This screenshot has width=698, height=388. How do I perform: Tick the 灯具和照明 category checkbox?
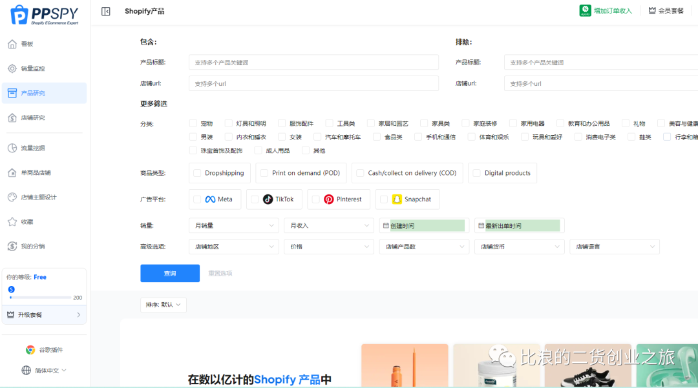(x=228, y=123)
